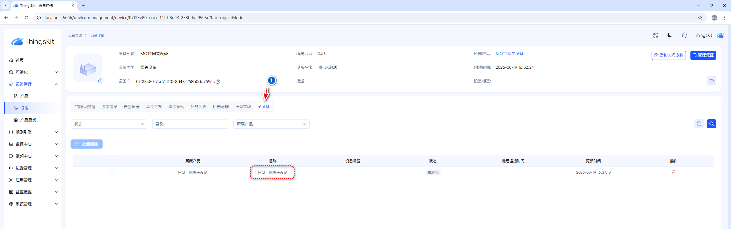The width and height of the screenshot is (731, 229).
Task: Click the blue search icon button
Action: (711, 124)
